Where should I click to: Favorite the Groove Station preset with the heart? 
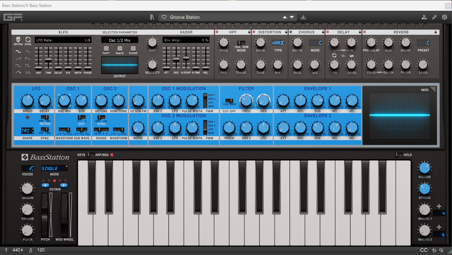pyautogui.click(x=164, y=17)
